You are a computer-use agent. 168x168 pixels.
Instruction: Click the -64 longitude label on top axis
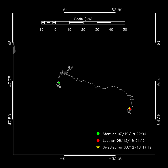(x=64, y=10)
